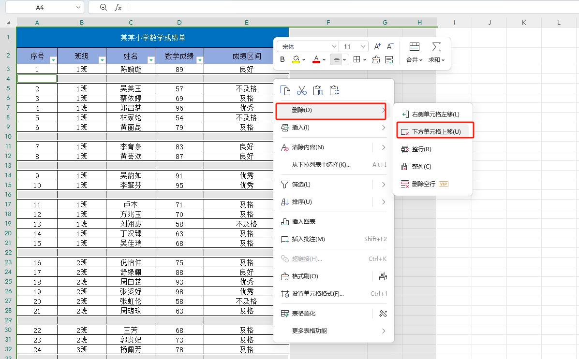The height and width of the screenshot is (359, 579).
Task: Click cell with name 杨佩芳
Action: pyautogui.click(x=131, y=349)
